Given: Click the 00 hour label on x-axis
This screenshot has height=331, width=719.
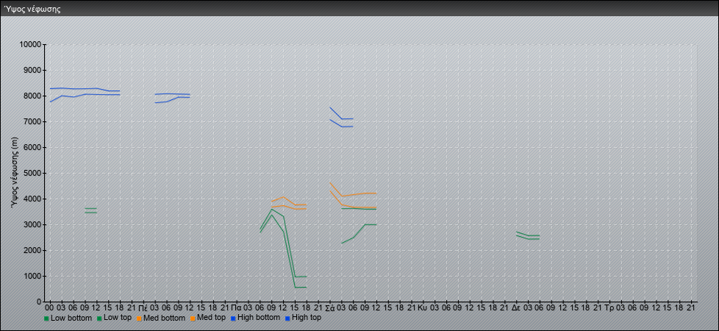Looking at the screenshot, I should 49,307.
